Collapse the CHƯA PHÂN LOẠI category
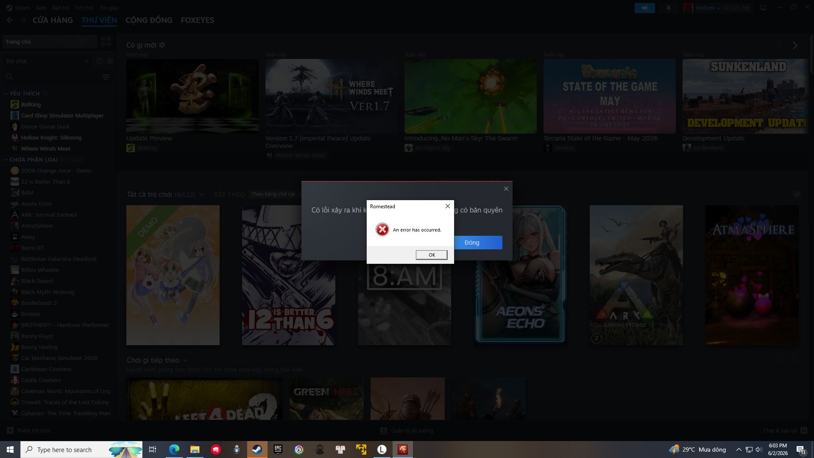The height and width of the screenshot is (458, 814). click(x=6, y=159)
